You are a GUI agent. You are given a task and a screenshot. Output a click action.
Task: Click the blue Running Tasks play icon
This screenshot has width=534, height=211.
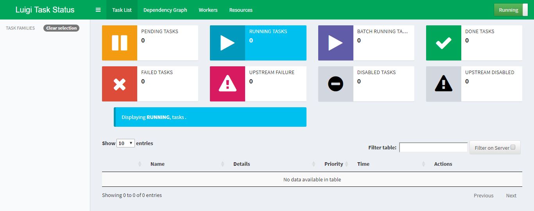pyautogui.click(x=228, y=43)
